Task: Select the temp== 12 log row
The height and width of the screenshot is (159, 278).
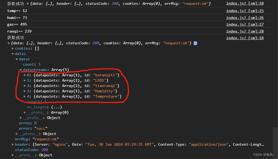Action: coord(17,11)
